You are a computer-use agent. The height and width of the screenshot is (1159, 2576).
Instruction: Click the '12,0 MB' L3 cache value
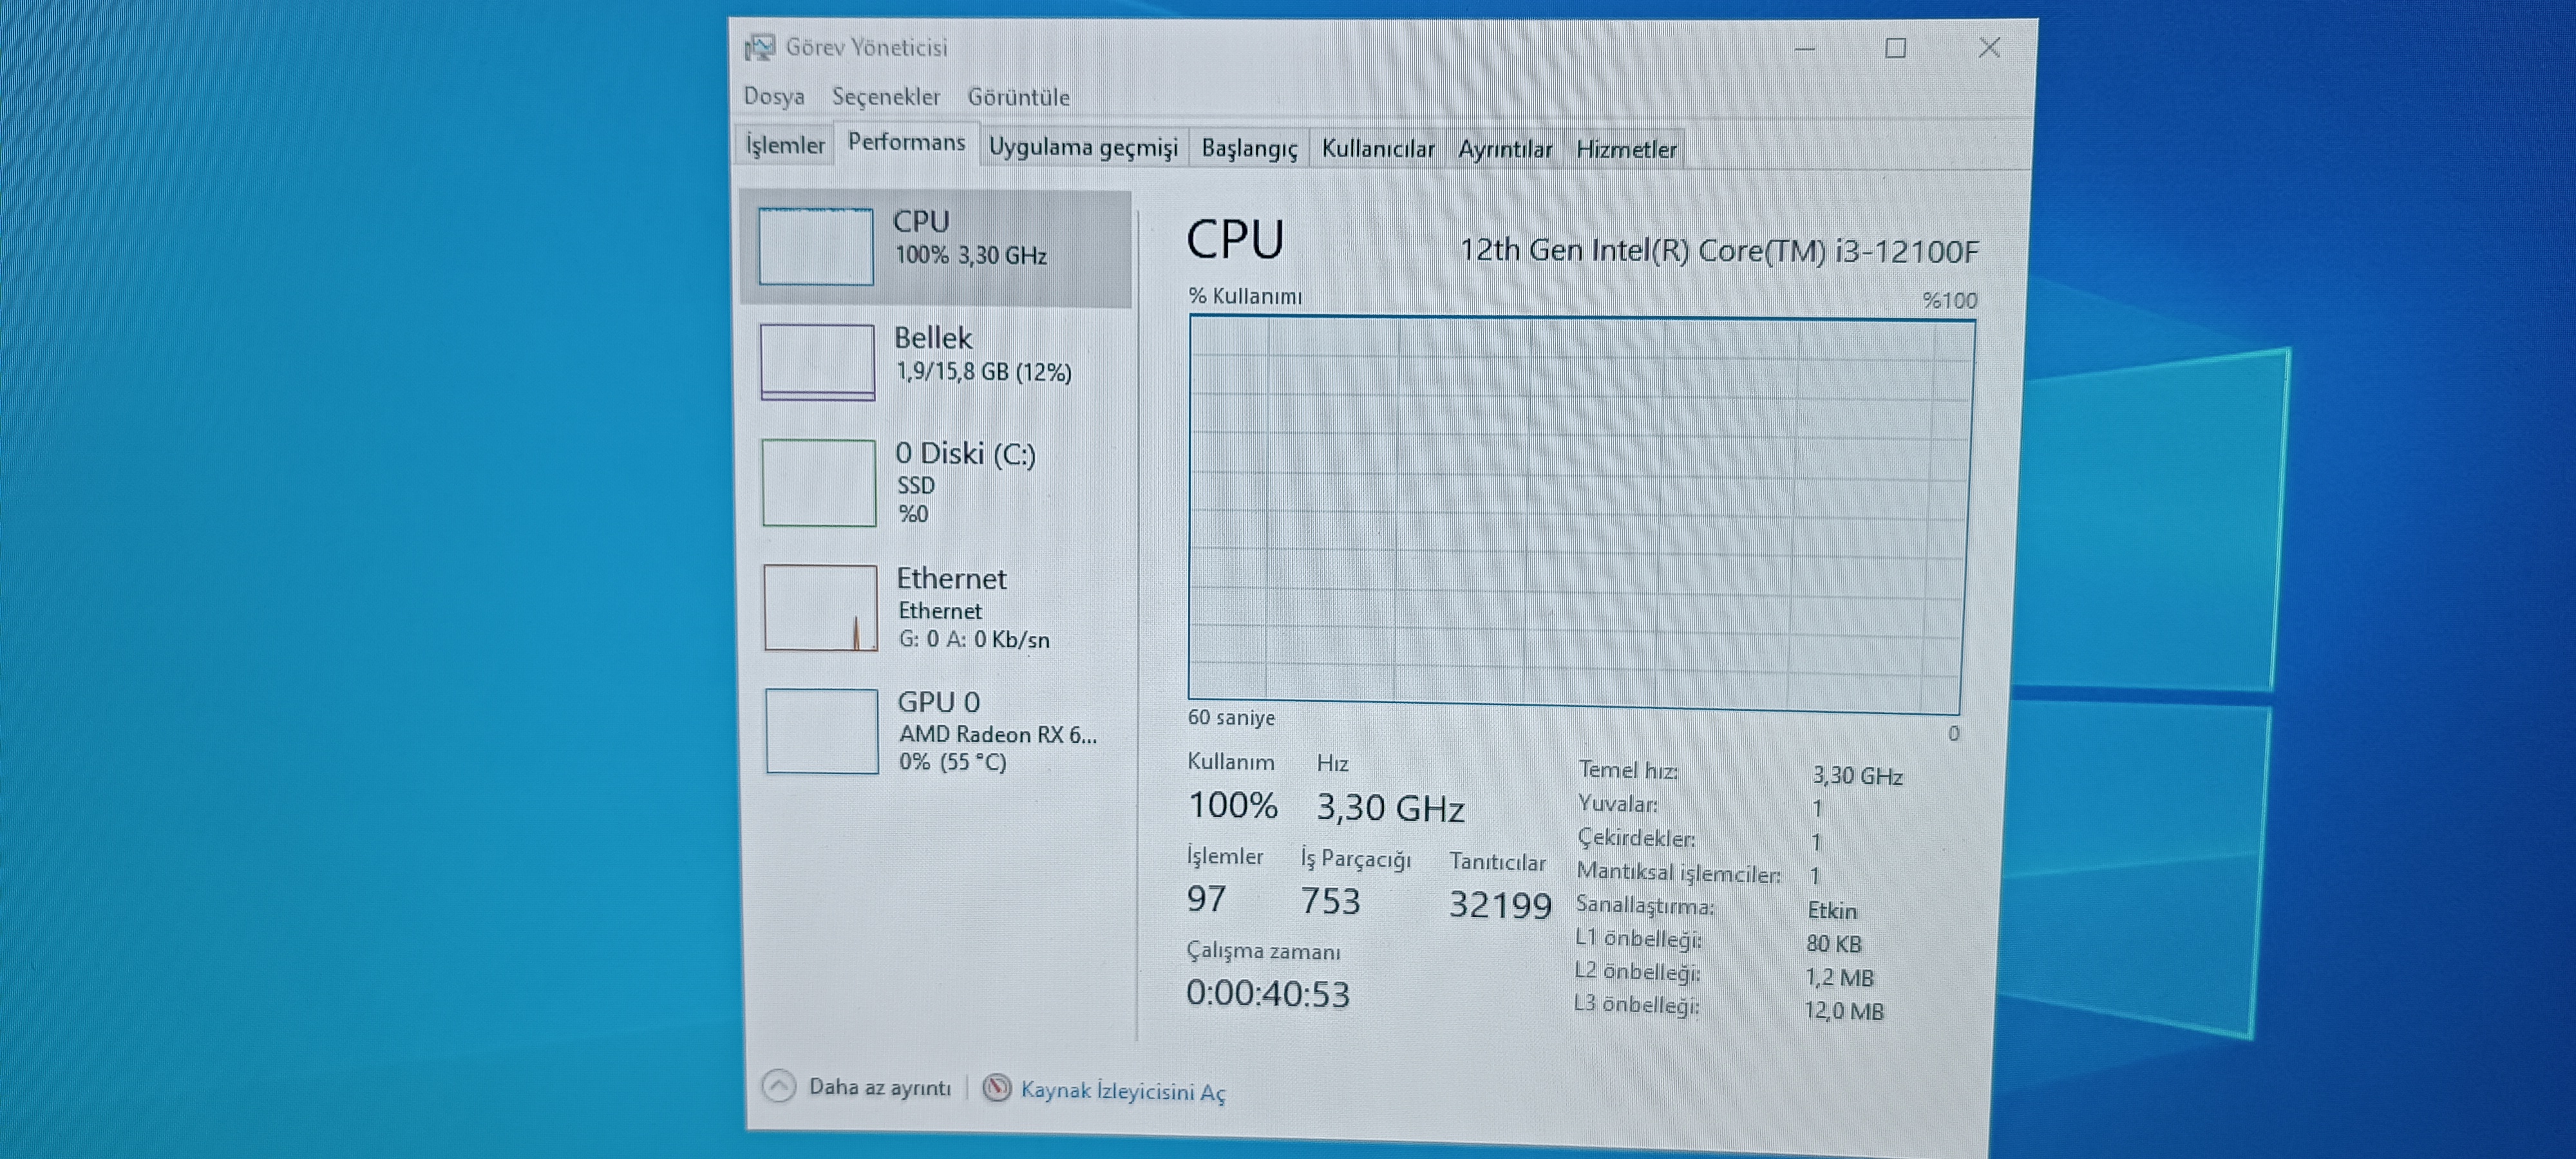[1843, 1011]
